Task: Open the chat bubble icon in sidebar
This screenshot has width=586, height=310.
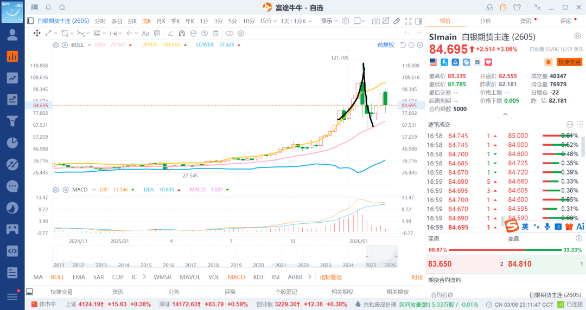Action: coord(12,186)
